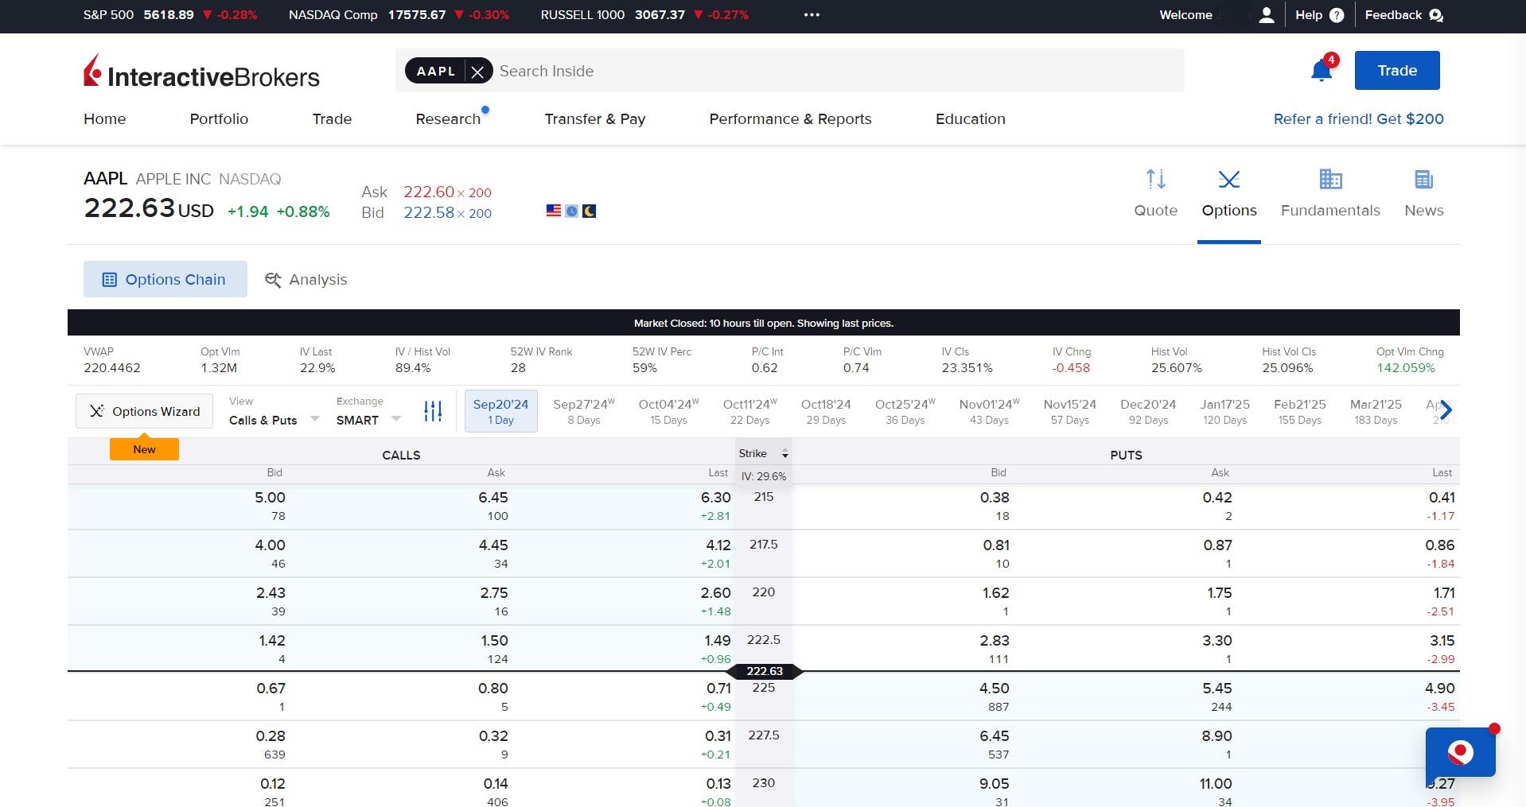Sort by the Strike column header
Image resolution: width=1526 pixels, height=807 pixels.
(x=762, y=453)
